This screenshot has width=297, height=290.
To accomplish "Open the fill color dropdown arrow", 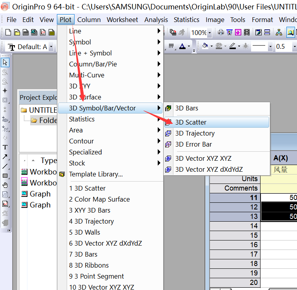I will (x=211, y=46).
